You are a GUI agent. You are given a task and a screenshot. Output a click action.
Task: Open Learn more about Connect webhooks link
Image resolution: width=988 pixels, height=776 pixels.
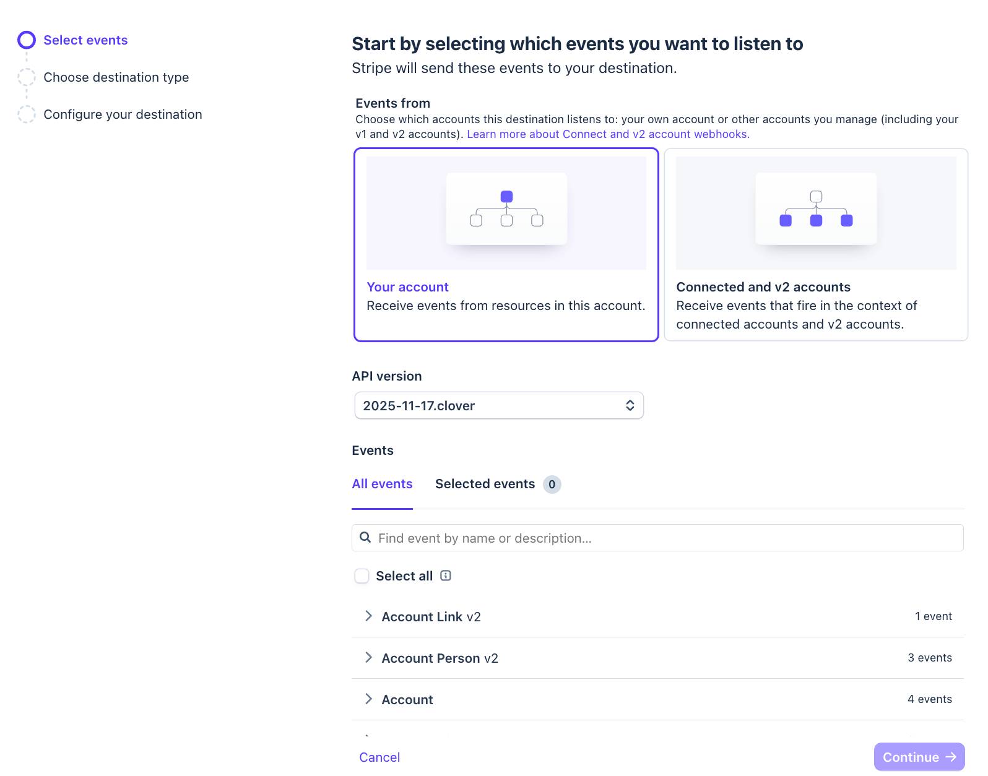click(x=608, y=134)
